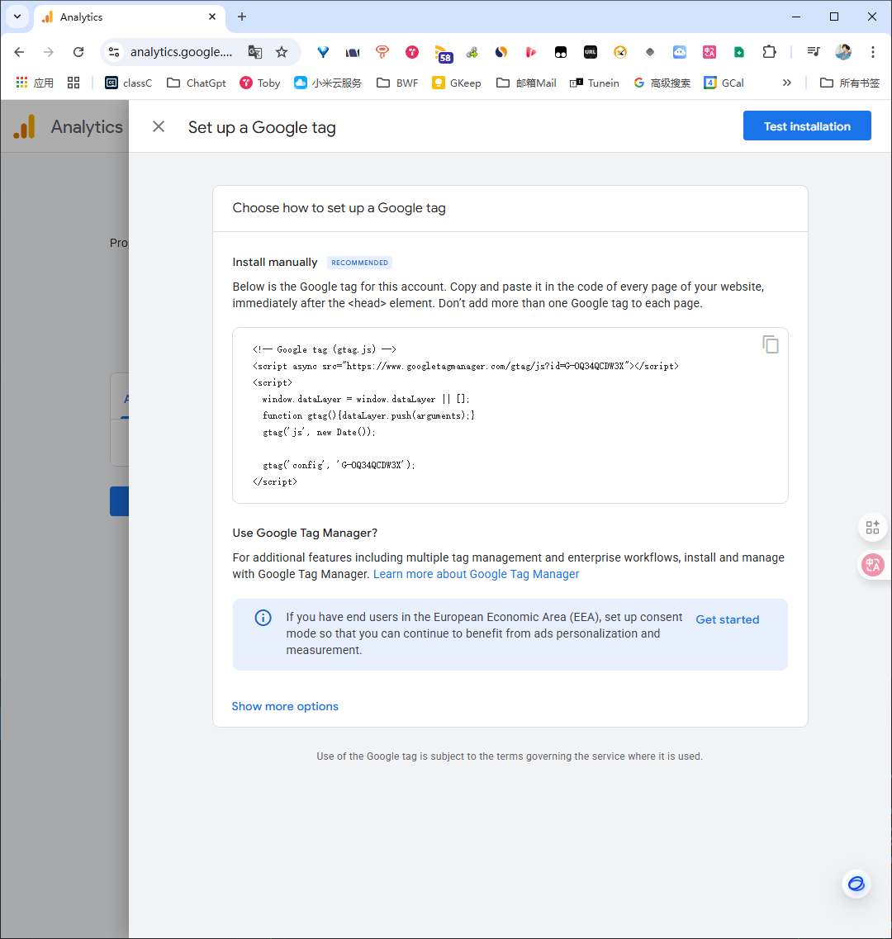
Task: Open the GKeep bookmark
Action: 457,83
